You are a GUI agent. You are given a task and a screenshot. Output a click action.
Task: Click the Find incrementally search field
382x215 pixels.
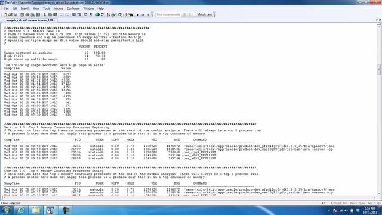pyautogui.click(x=168, y=14)
